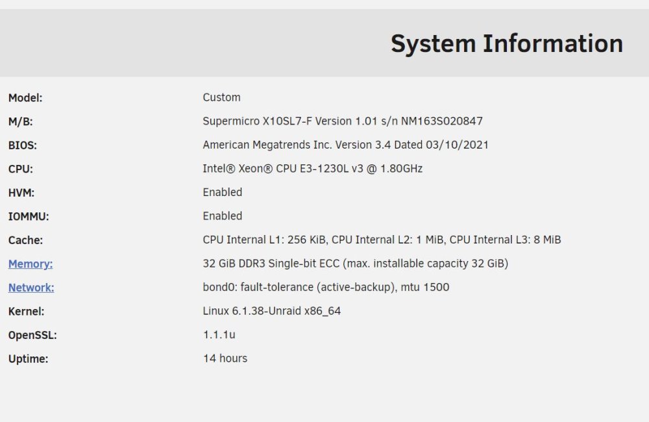Click the Linux 6.1.38-Unraid kernel value

point(271,311)
